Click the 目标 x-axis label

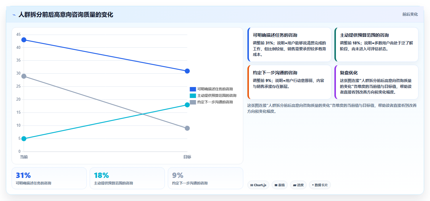[x=187, y=157]
